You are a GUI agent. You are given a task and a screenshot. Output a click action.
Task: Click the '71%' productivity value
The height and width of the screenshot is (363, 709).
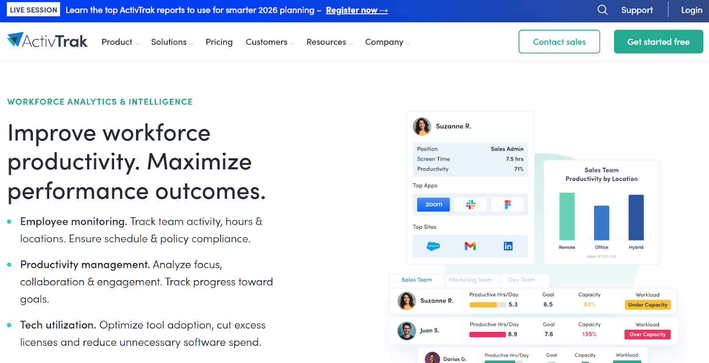pos(519,169)
